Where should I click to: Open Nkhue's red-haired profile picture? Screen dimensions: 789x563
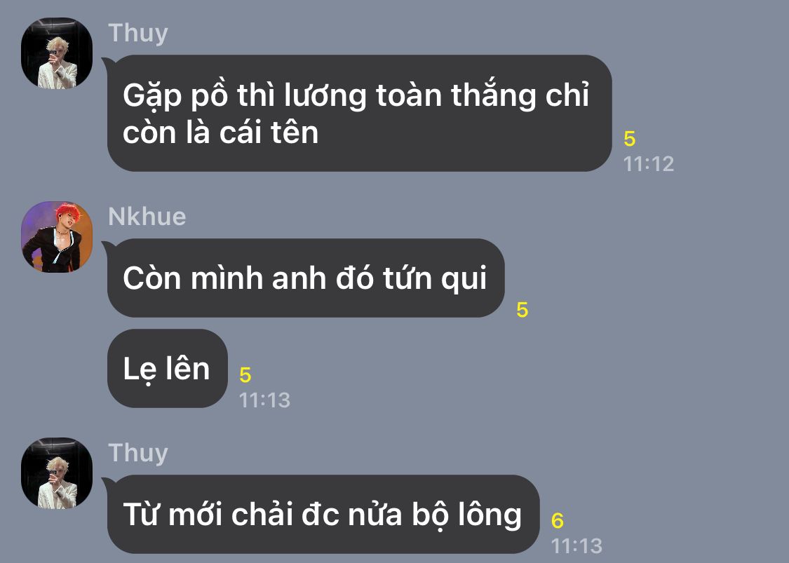pos(56,237)
